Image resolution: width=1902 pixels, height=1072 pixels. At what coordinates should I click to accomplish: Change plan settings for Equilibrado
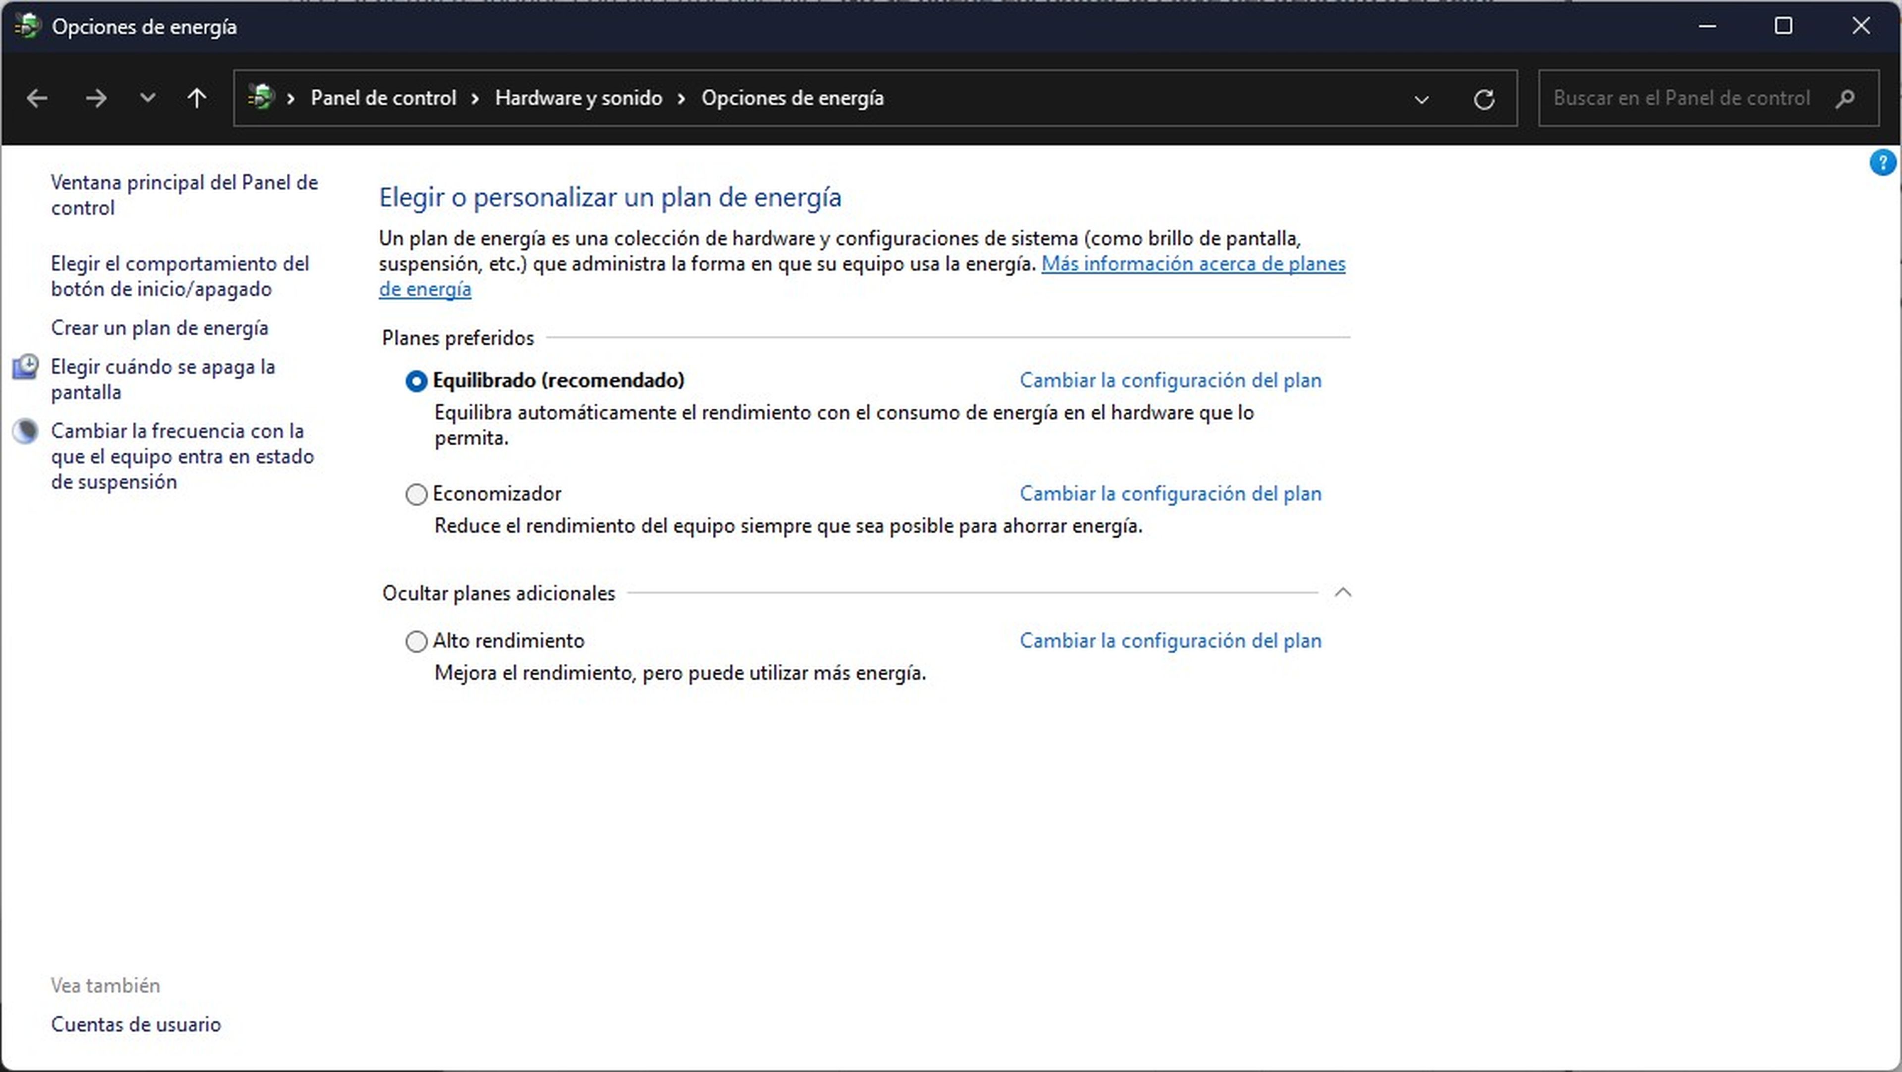click(1170, 381)
